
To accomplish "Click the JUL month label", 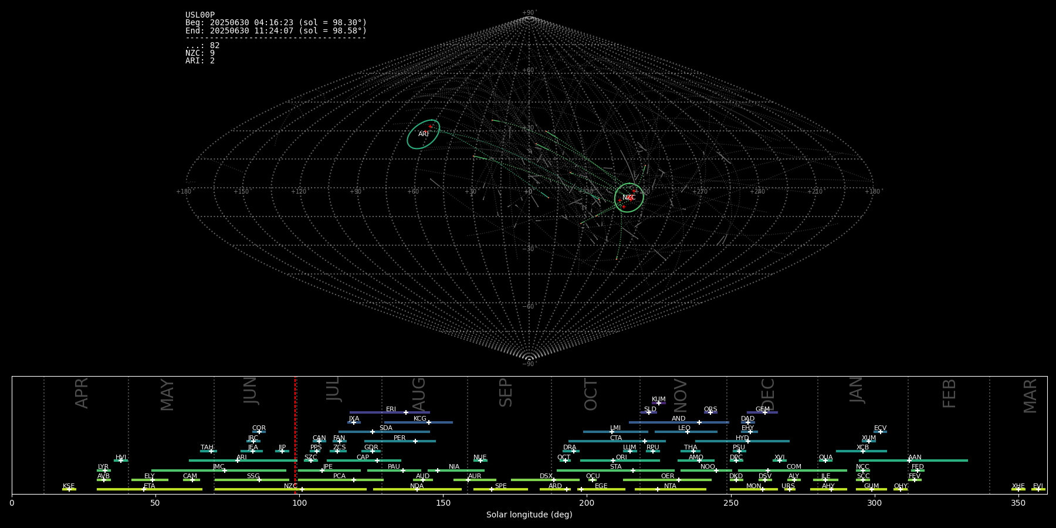I will (333, 388).
